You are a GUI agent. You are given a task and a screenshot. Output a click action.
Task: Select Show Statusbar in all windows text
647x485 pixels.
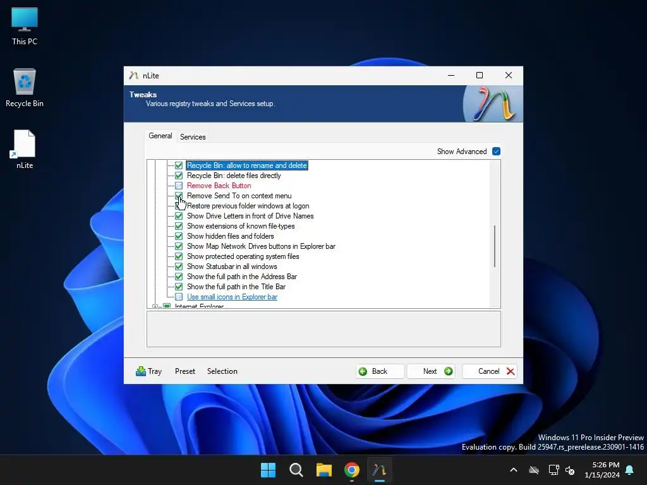click(x=232, y=266)
